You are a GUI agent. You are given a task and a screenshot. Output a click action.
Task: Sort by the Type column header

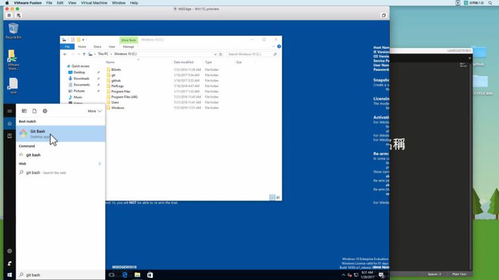[208, 62]
